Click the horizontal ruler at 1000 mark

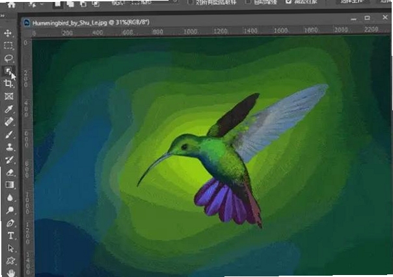[190, 32]
